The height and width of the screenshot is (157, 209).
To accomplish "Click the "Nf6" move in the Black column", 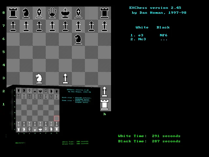I will click(x=163, y=35).
